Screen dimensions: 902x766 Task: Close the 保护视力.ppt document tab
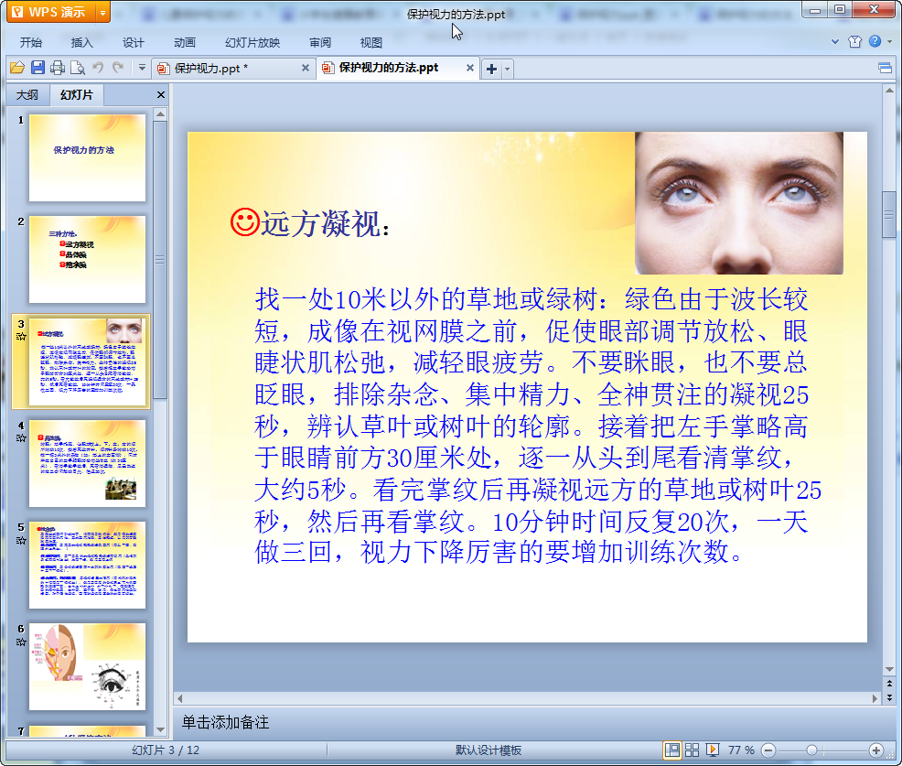coord(306,68)
